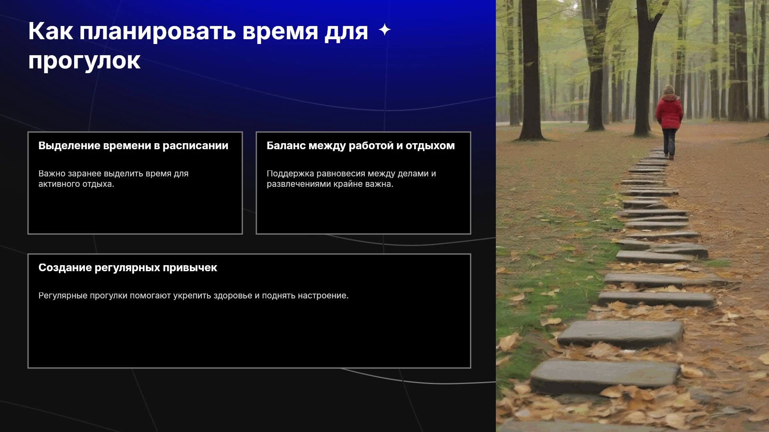Click the empty lower area of the 'Баланс между работой' card
This screenshot has width=769, height=432.
pyautogui.click(x=363, y=212)
